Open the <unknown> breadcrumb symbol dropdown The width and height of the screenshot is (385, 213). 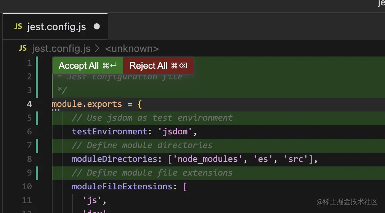pyautogui.click(x=132, y=48)
